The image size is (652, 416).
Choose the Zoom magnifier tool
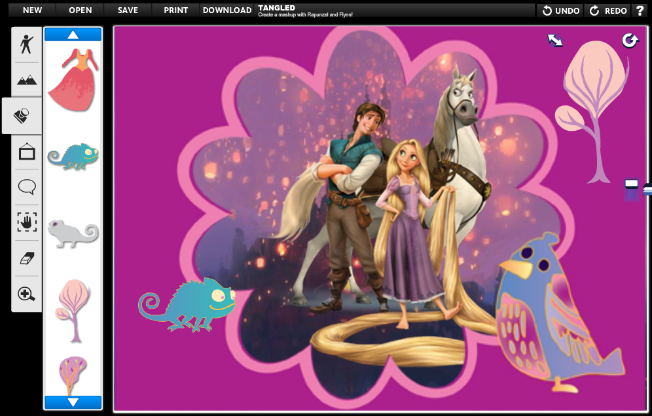click(x=27, y=294)
